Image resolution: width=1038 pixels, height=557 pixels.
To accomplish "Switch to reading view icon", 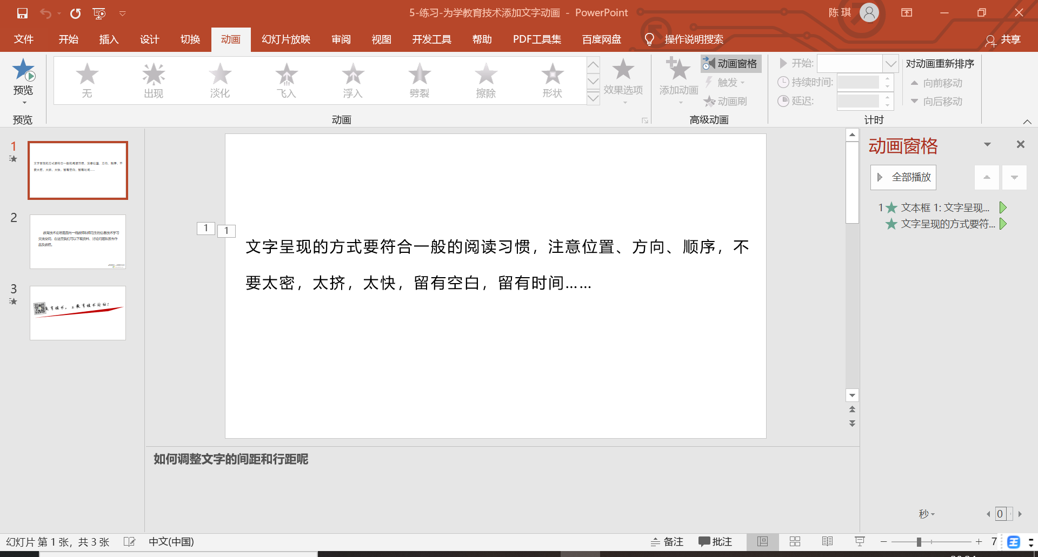I will 827,541.
